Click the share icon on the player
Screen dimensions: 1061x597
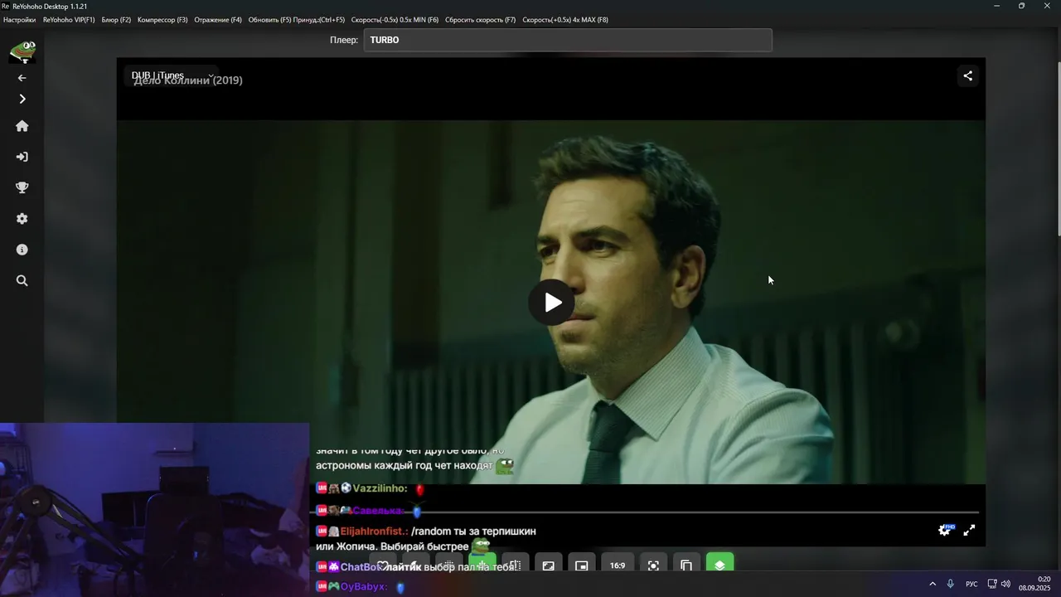[x=967, y=75]
